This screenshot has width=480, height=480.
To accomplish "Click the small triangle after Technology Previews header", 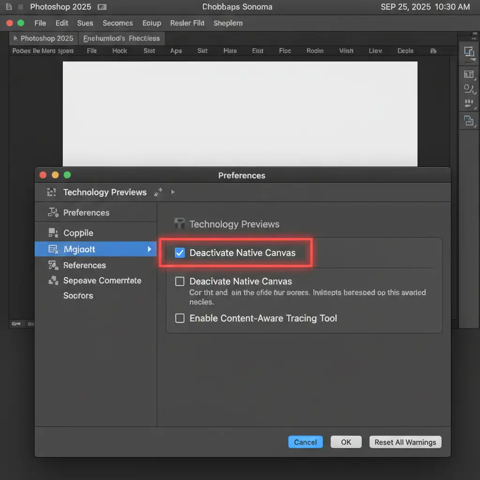I will (173, 192).
